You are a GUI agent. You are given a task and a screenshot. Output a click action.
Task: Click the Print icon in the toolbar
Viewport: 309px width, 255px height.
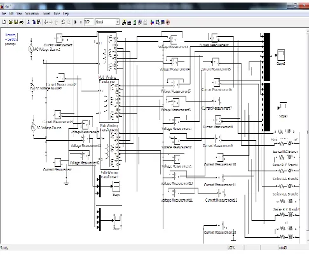[x=21, y=22]
